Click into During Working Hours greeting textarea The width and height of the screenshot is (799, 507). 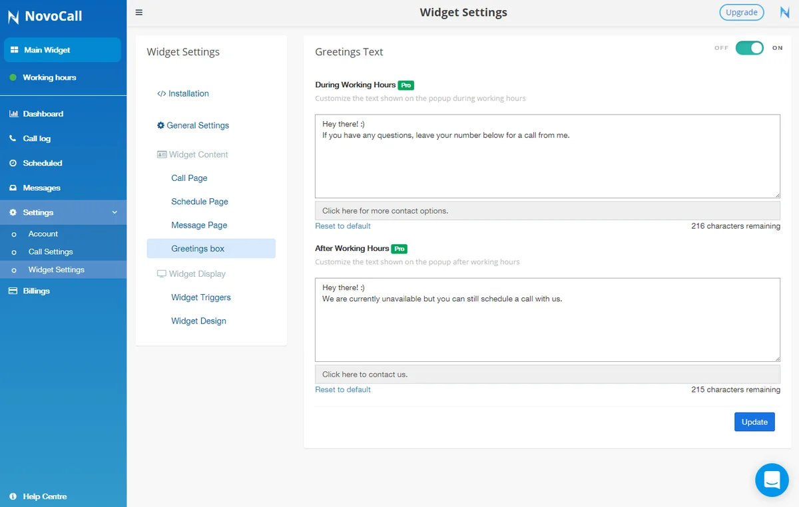click(x=547, y=156)
